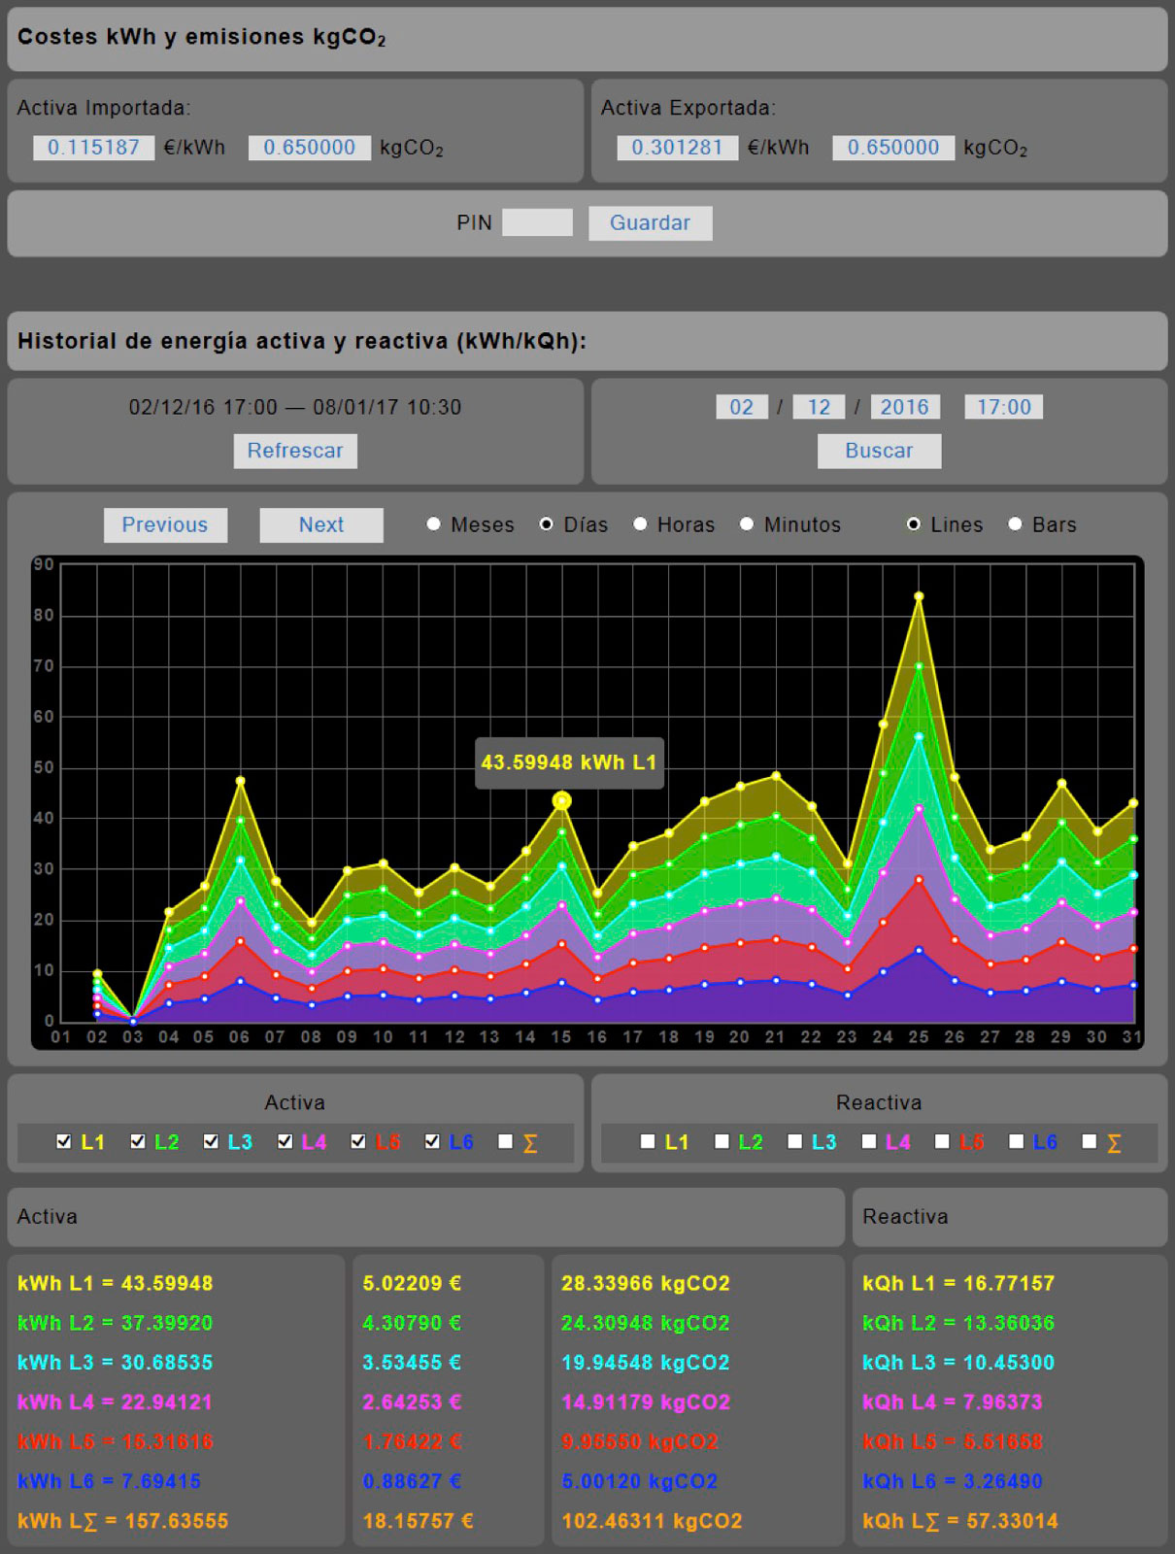Click the '5.02209 €' cost value
The image size is (1175, 1554).
point(412,1283)
